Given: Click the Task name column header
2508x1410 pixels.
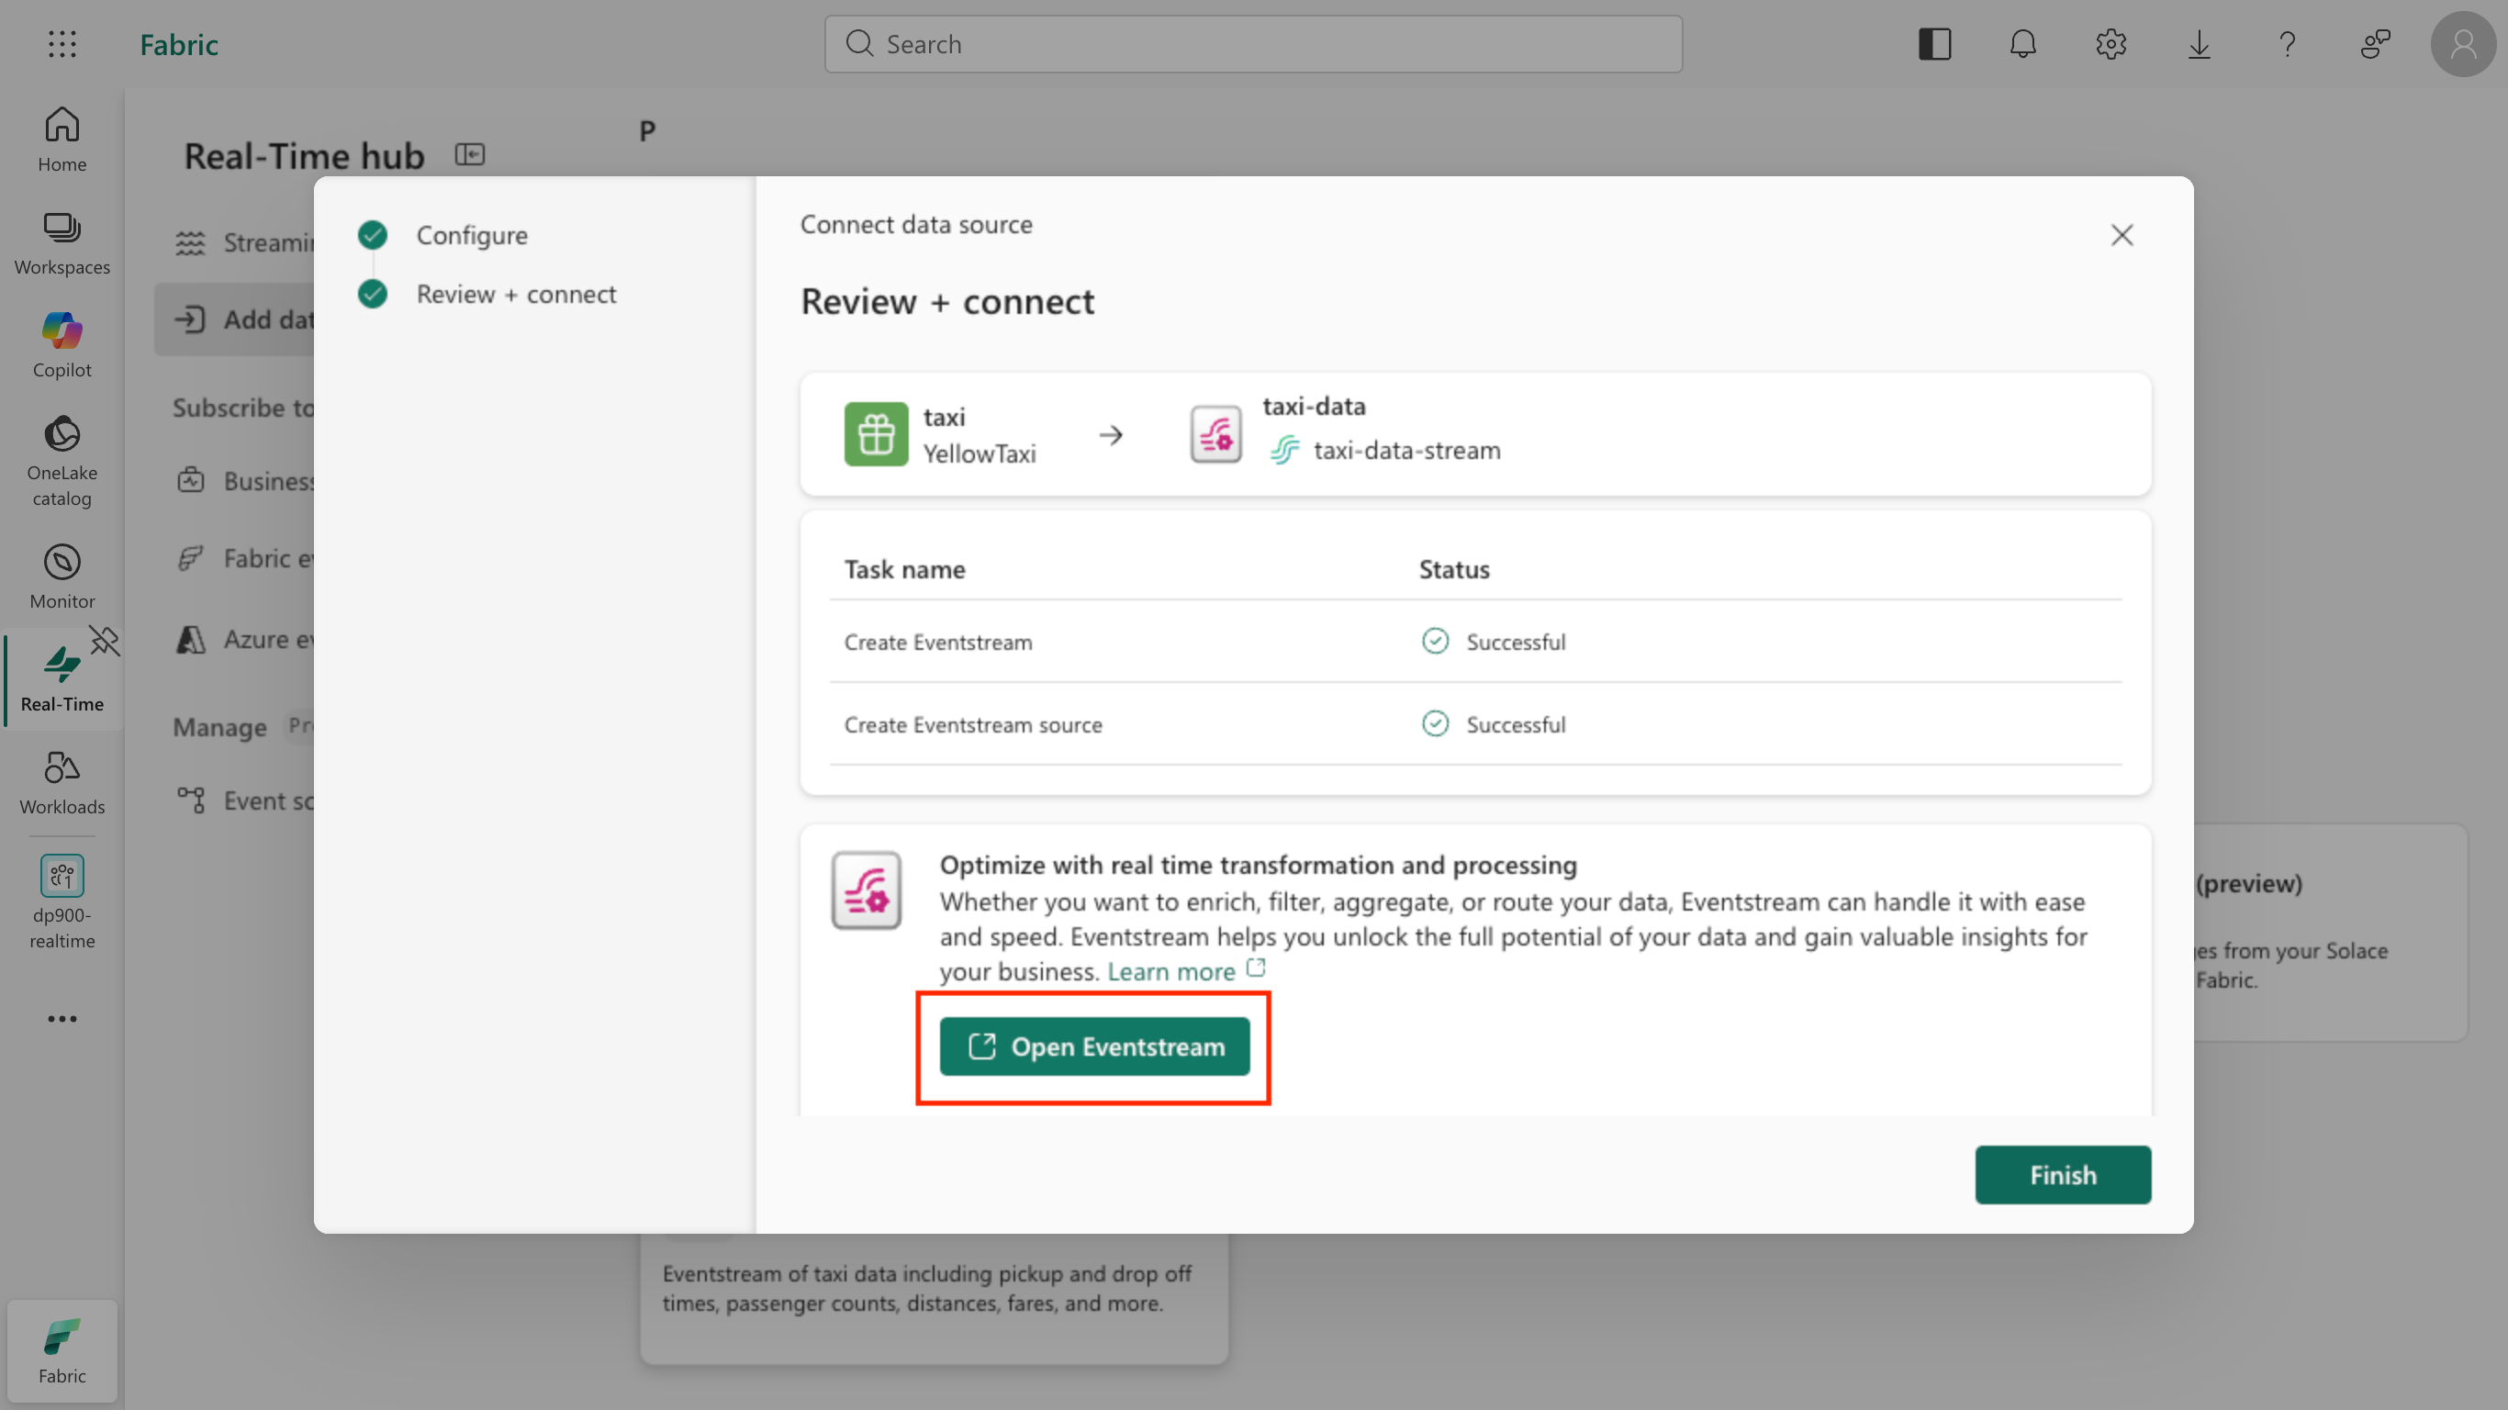Looking at the screenshot, I should click(904, 568).
